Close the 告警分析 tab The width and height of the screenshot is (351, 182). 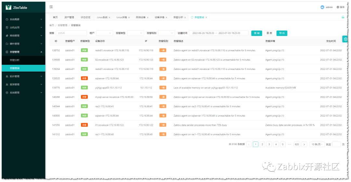click(x=185, y=17)
